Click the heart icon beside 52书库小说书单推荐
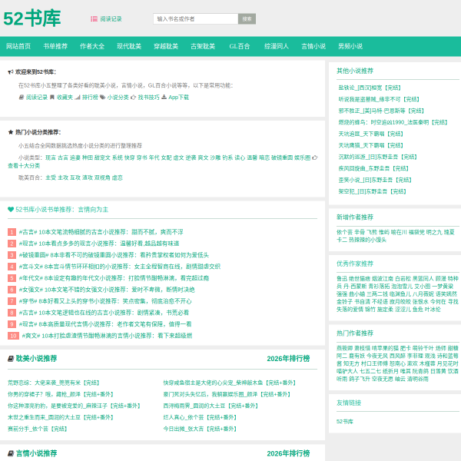The height and width of the screenshot is (461, 461). click(11, 209)
